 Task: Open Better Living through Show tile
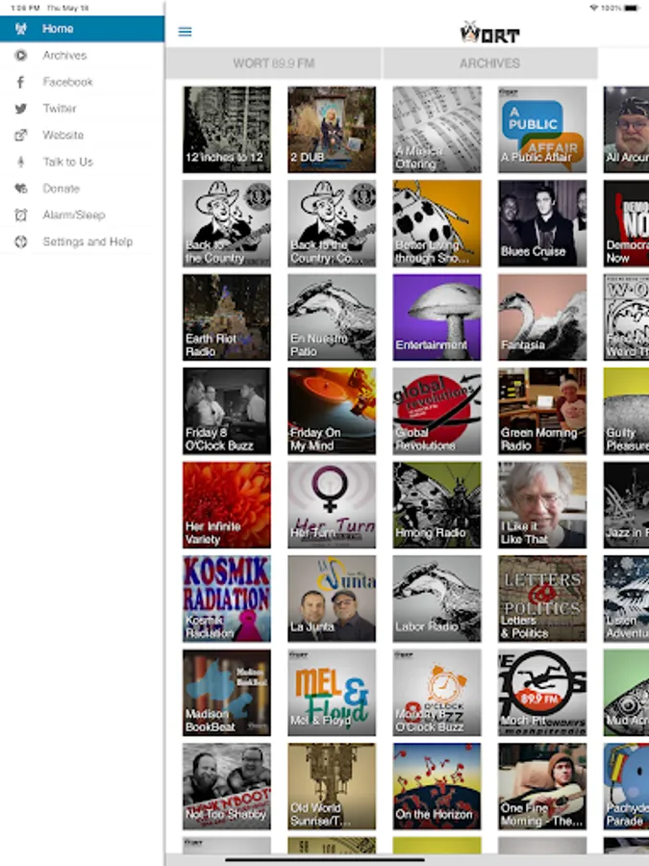click(x=437, y=223)
